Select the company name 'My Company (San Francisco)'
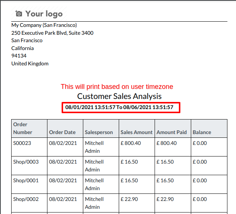 pyautogui.click(x=44, y=25)
